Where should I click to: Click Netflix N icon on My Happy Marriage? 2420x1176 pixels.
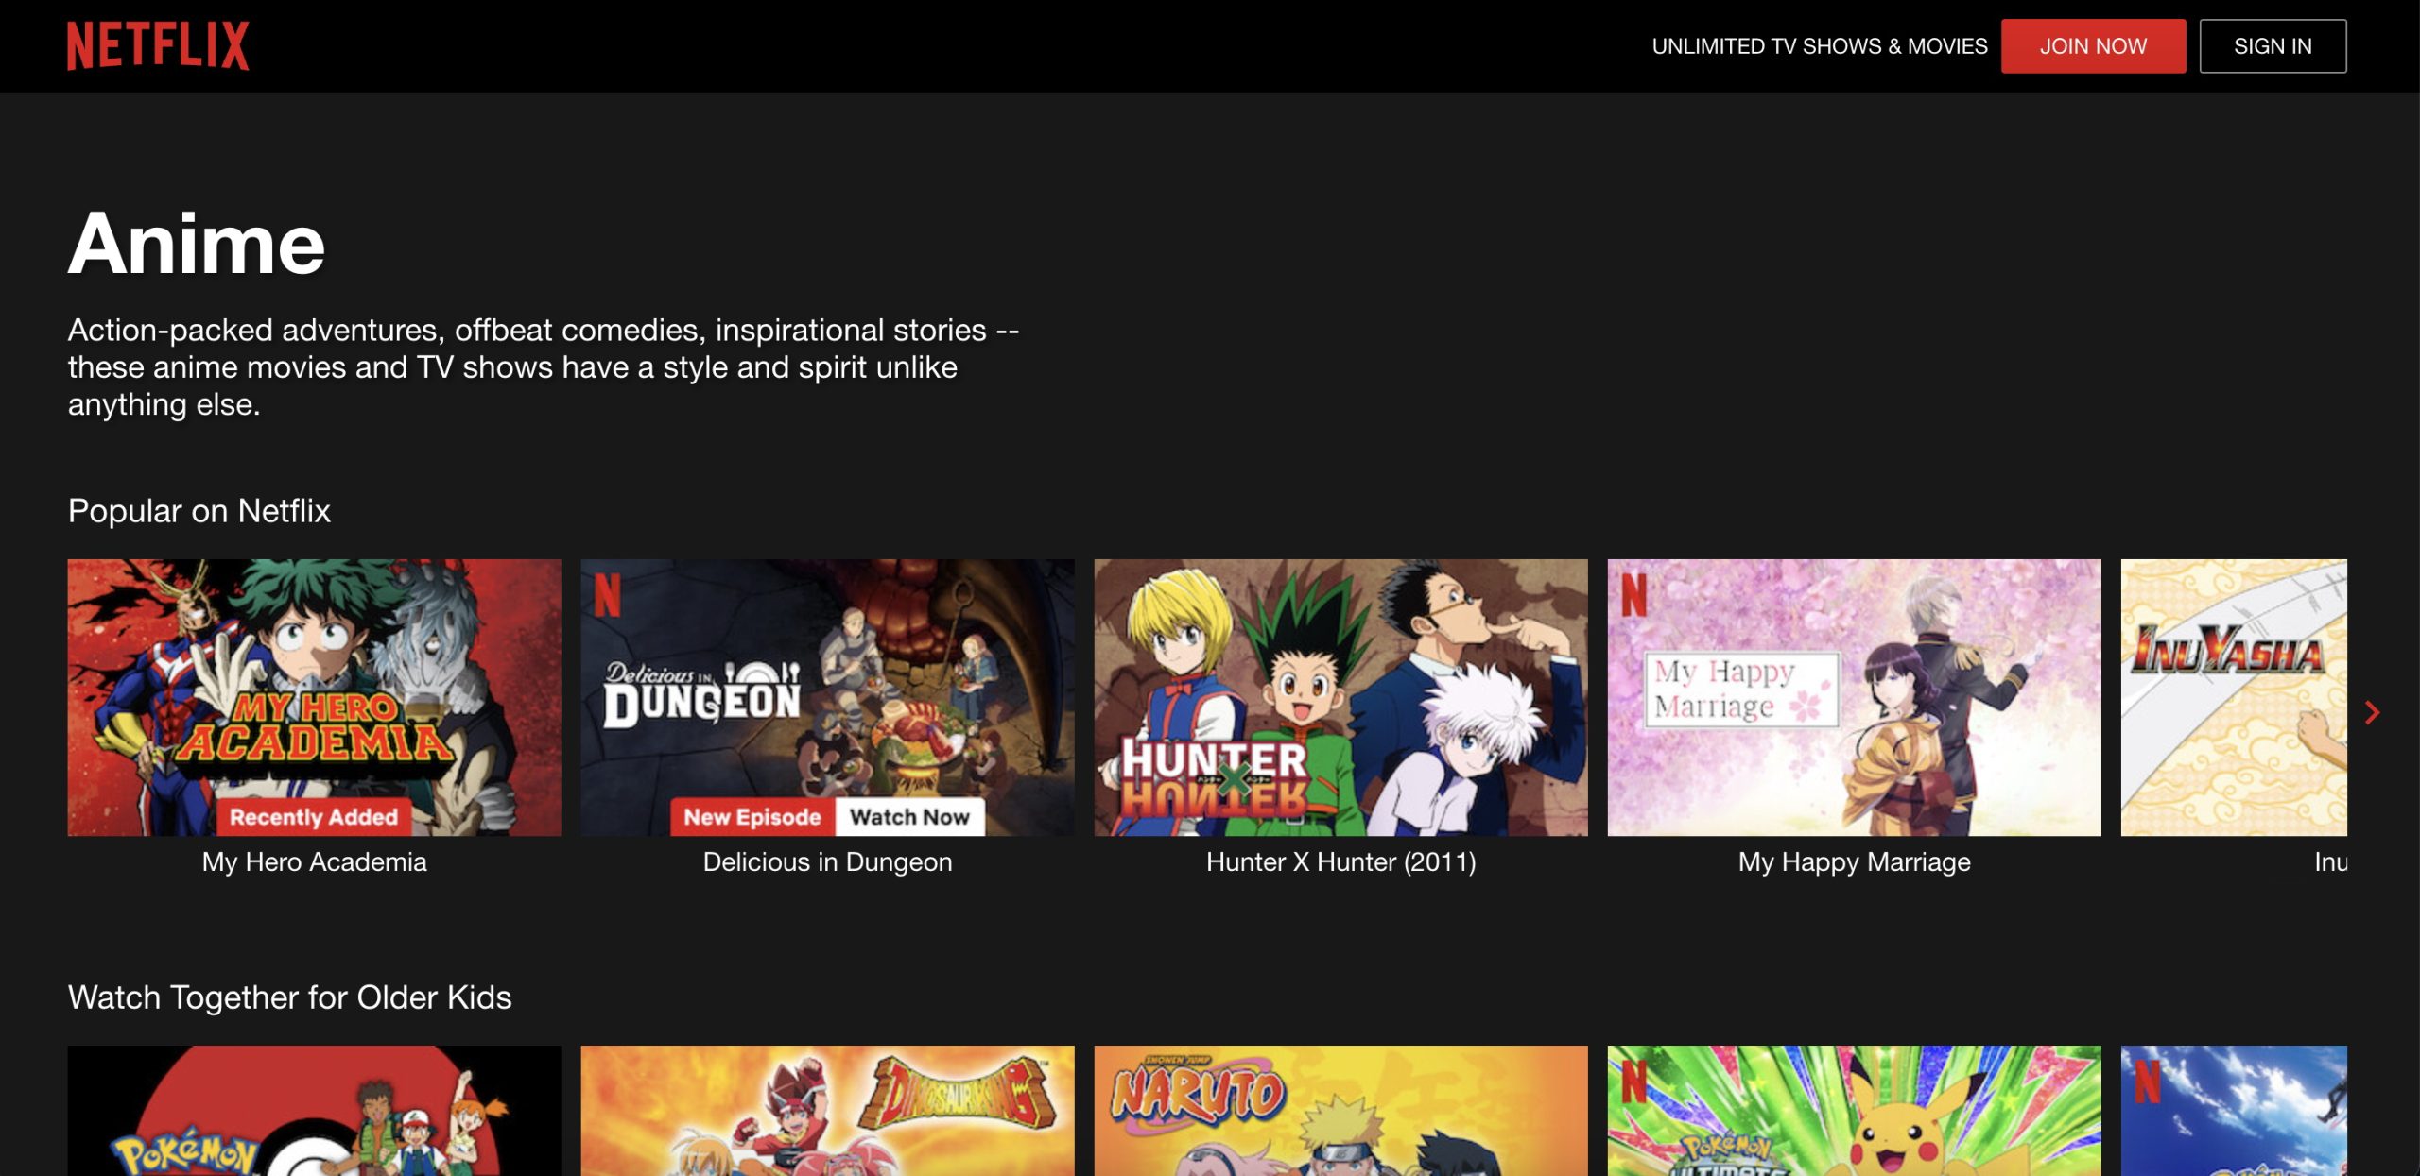(x=1633, y=594)
